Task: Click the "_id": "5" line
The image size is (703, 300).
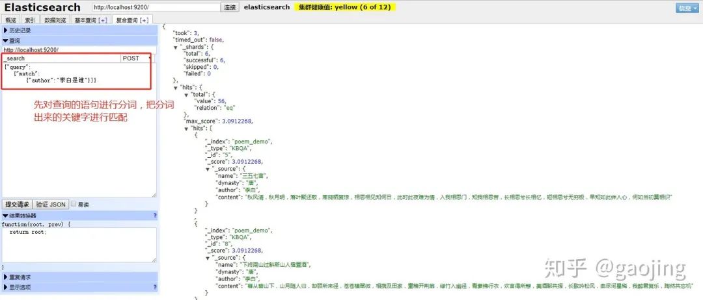Action: coord(217,155)
